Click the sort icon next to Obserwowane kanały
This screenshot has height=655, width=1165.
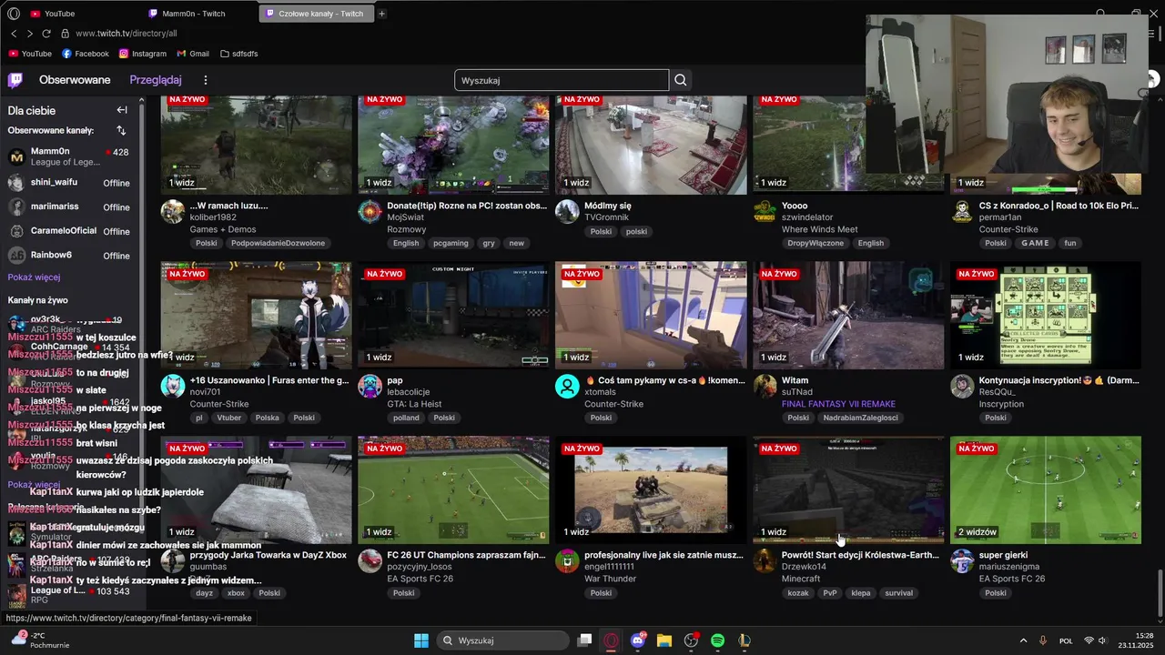point(121,130)
